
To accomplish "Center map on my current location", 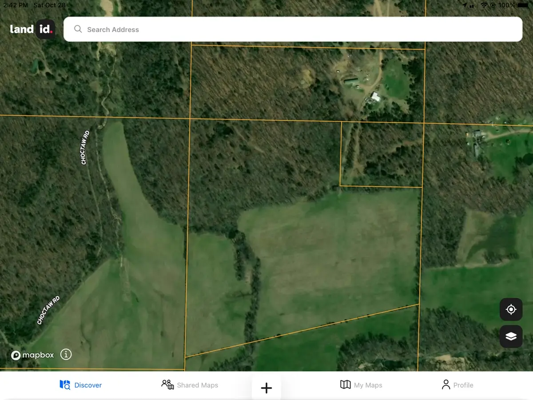I will click(511, 309).
